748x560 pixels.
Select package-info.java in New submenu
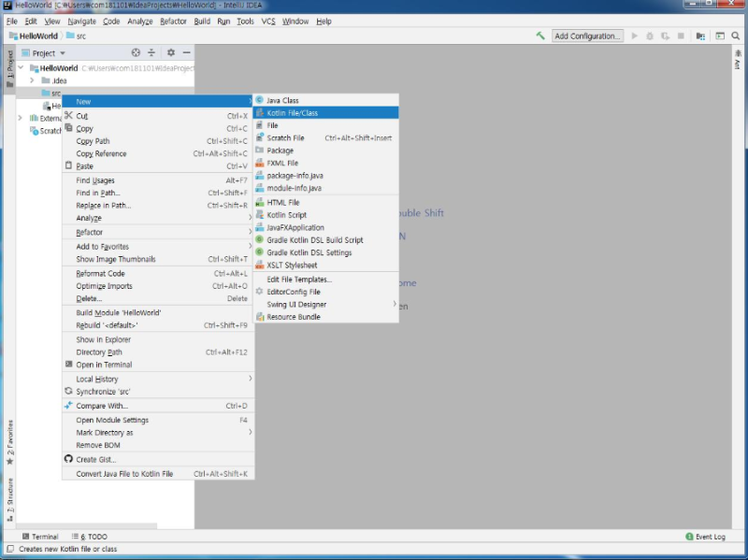click(x=325, y=176)
